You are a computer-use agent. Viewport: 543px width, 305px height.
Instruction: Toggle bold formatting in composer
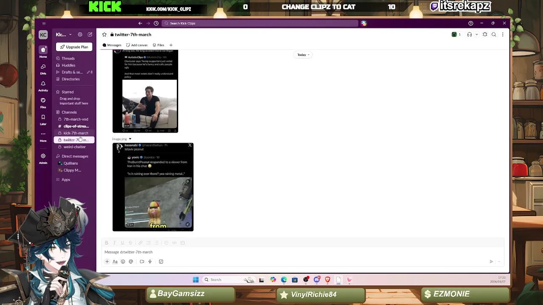click(106, 243)
